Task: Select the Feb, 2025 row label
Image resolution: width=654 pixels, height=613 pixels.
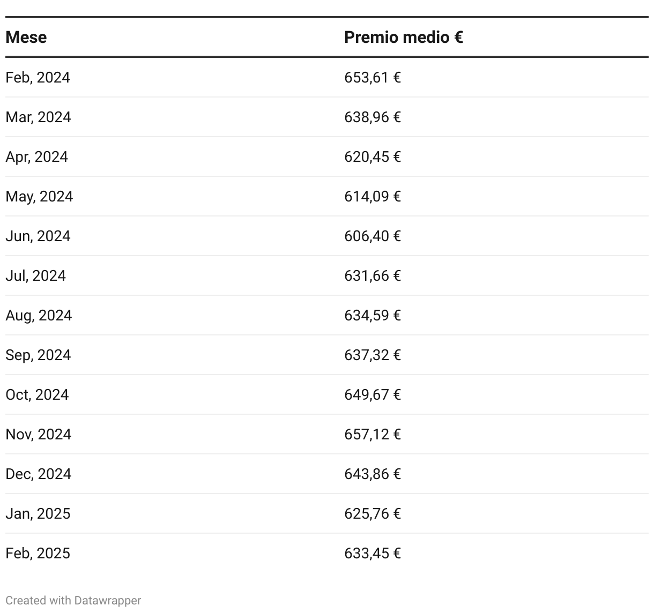Action: 38,554
